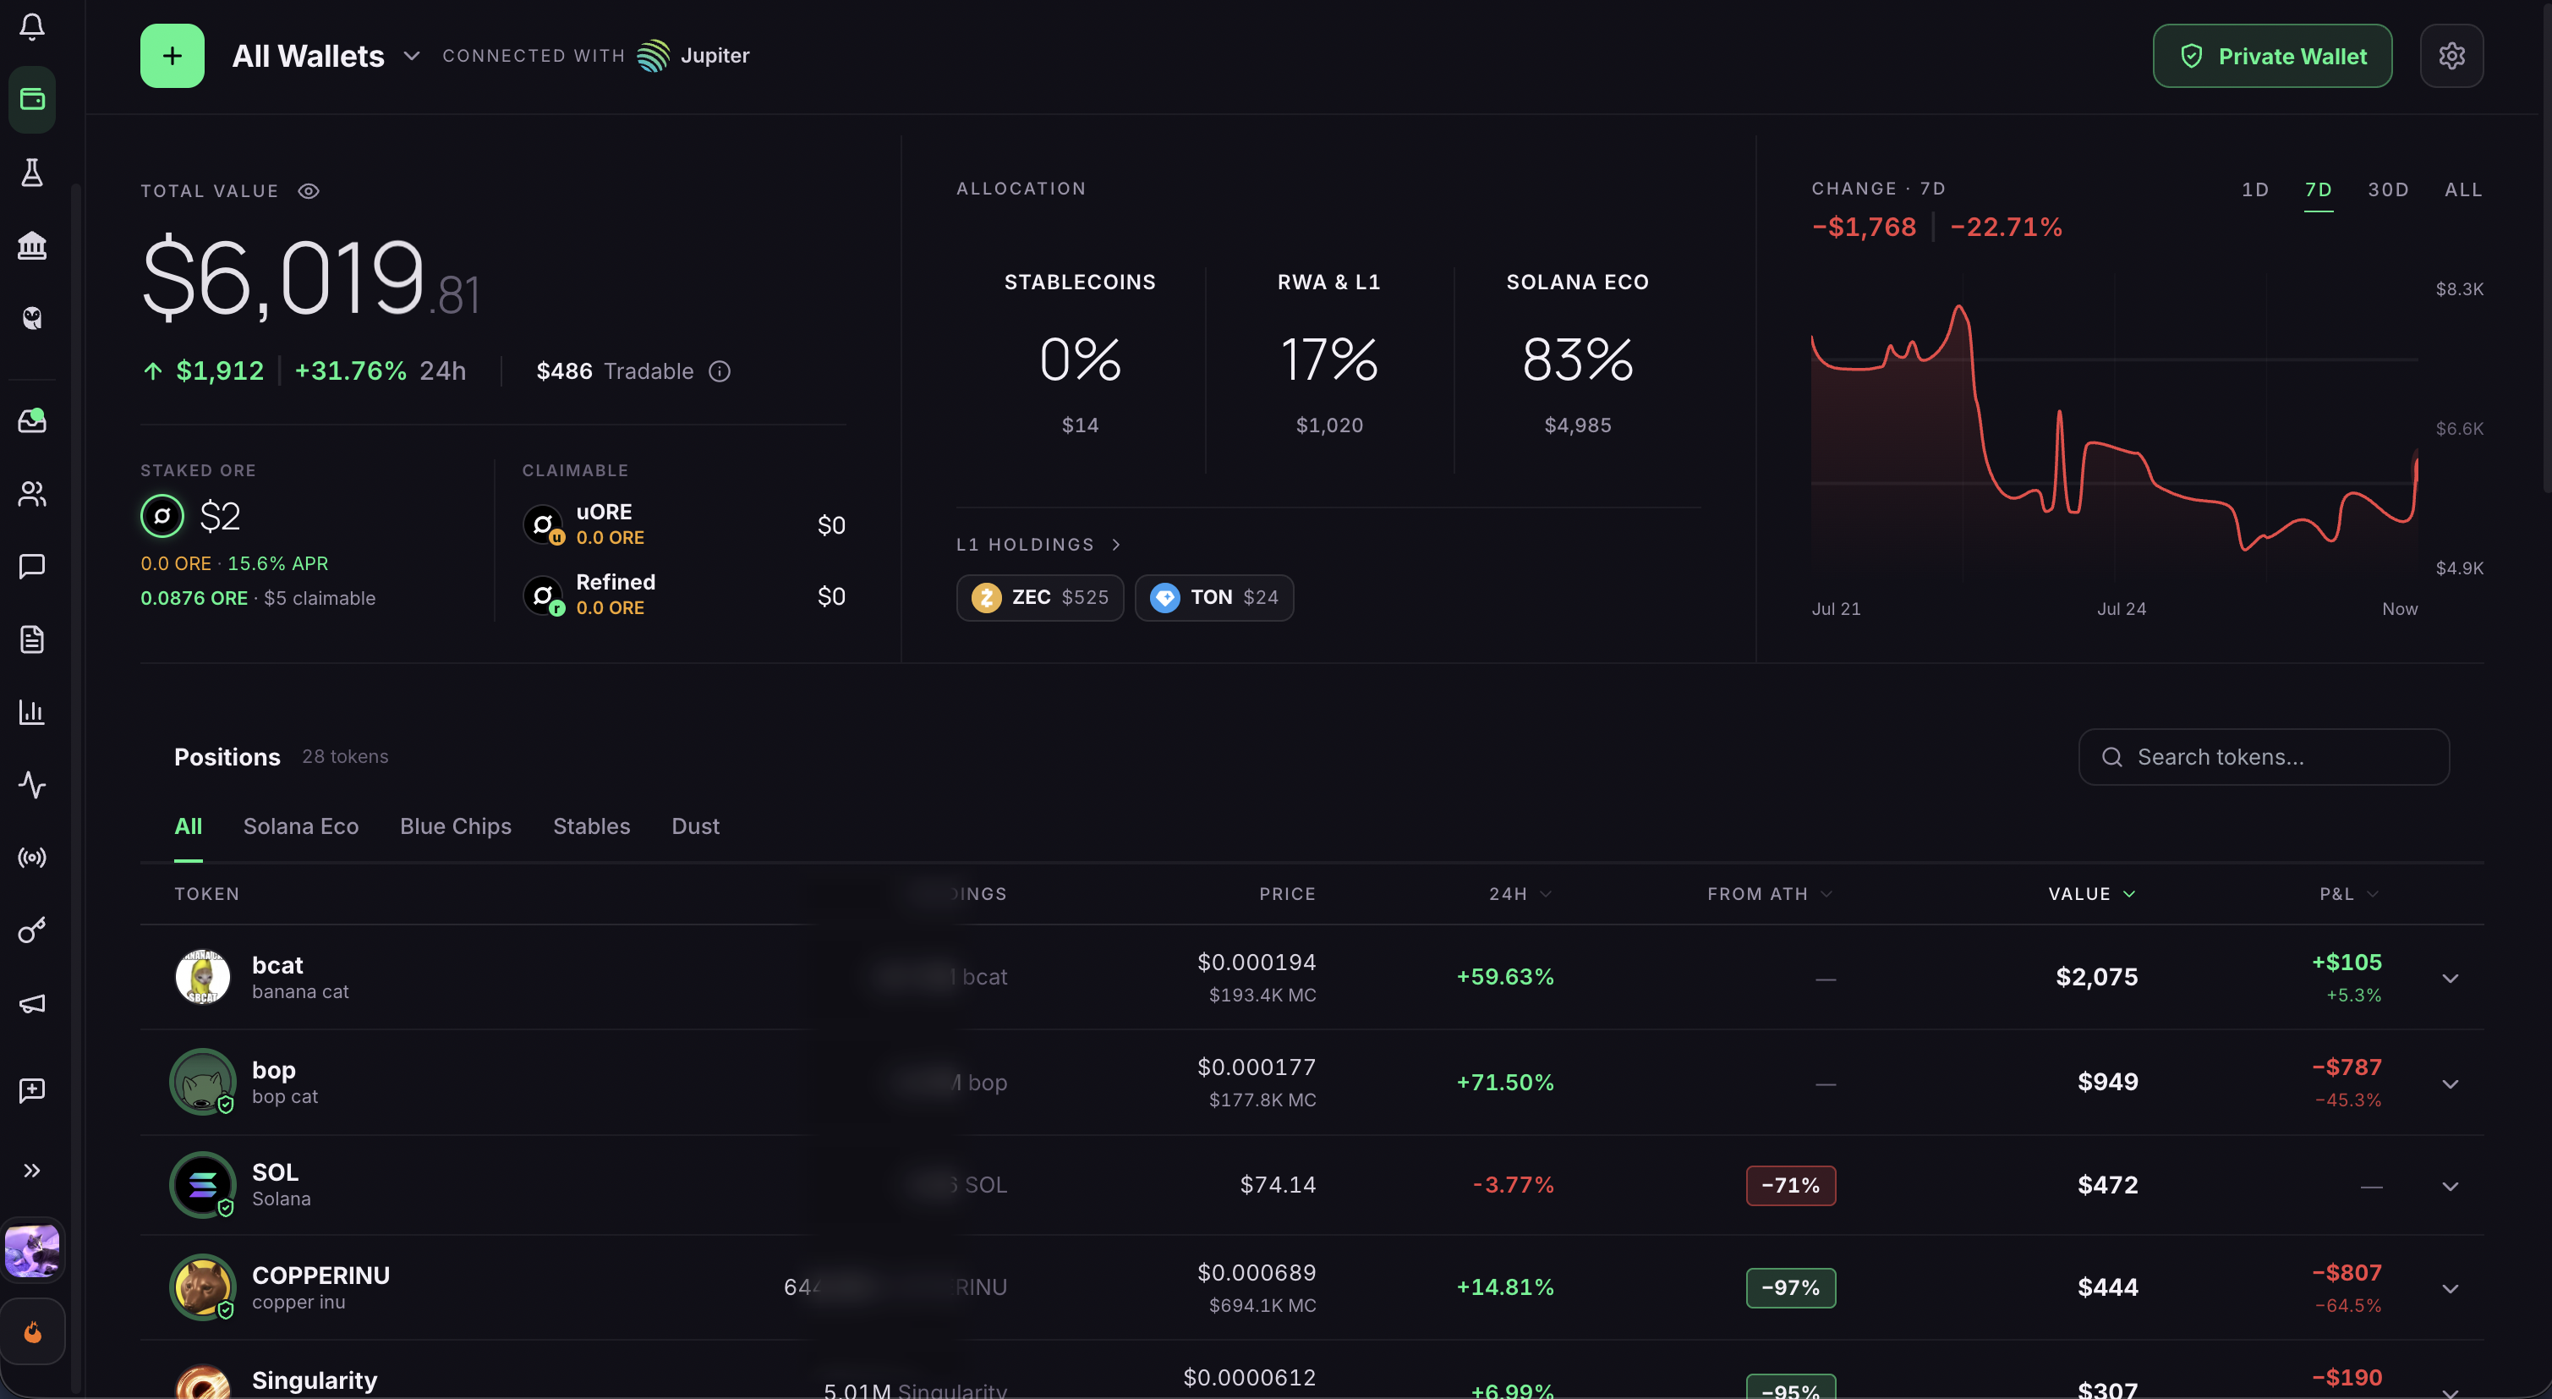The image size is (2552, 1399).
Task: Sort by VALUE column header
Action: [2092, 894]
